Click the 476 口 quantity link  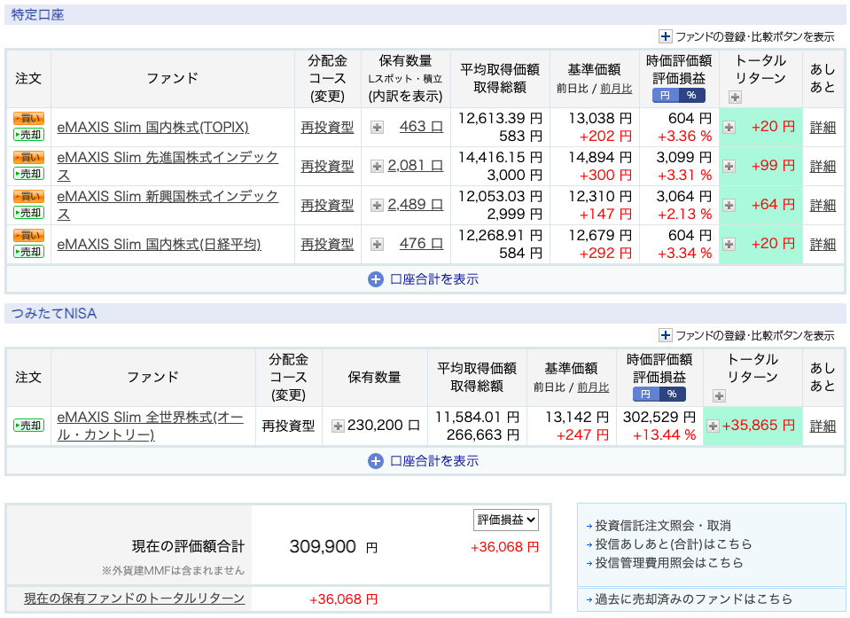tap(421, 244)
